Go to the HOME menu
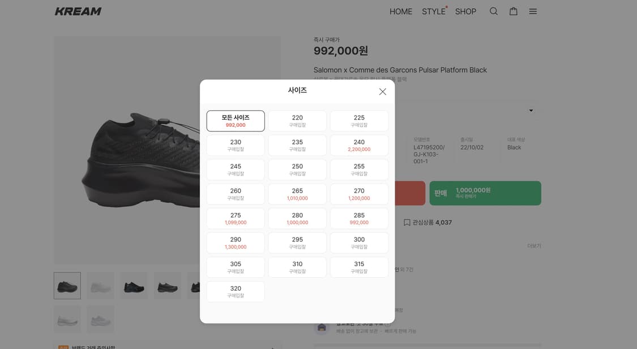Image resolution: width=637 pixels, height=349 pixels. [400, 11]
